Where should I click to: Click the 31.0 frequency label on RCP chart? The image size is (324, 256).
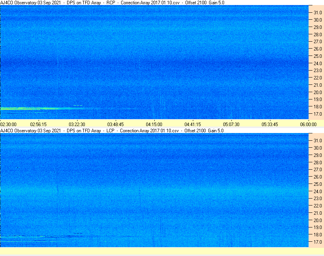coord(318,13)
